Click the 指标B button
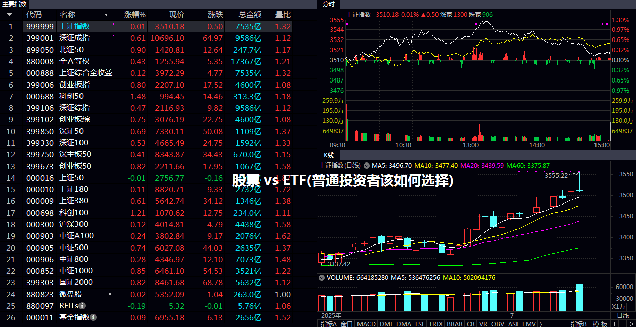The height and width of the screenshot is (327, 636). (x=579, y=324)
